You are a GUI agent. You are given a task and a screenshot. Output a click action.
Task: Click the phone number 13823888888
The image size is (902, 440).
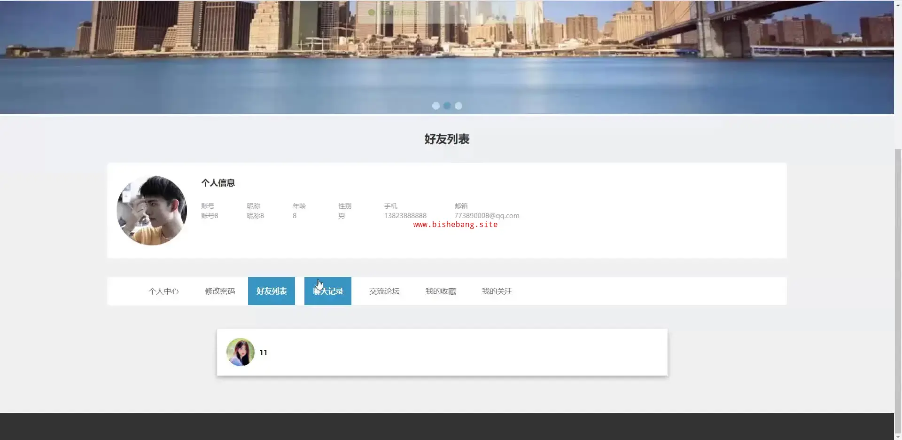[405, 215]
